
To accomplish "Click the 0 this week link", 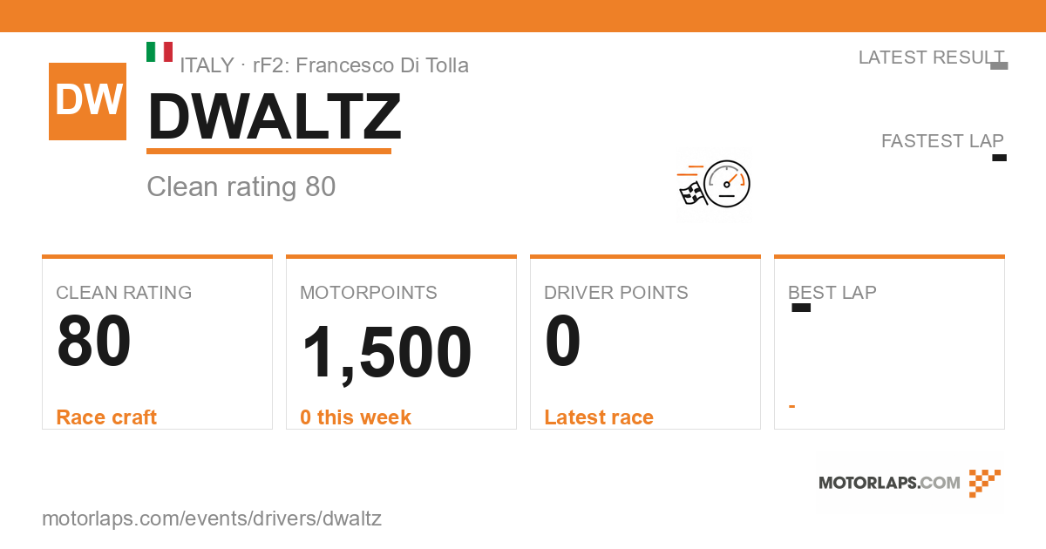I will coord(356,417).
